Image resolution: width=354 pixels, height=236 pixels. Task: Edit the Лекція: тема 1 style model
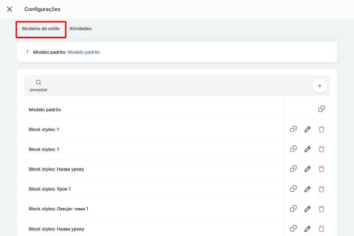pos(307,209)
